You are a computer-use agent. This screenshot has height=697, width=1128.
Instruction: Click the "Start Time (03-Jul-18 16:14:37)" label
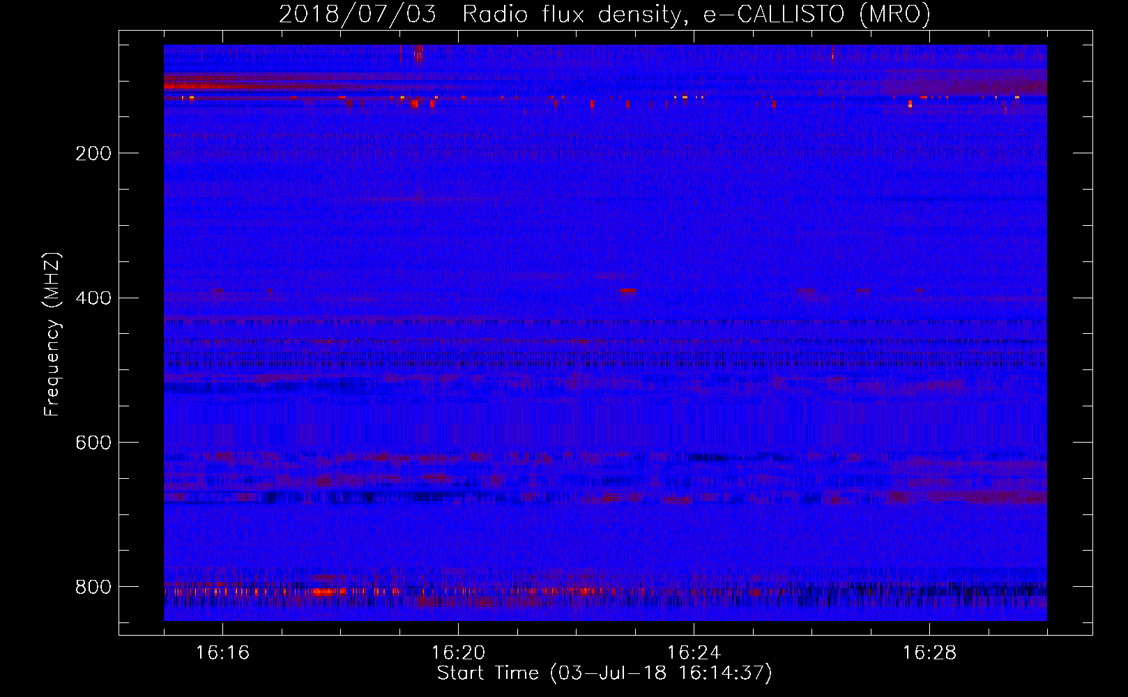pyautogui.click(x=604, y=673)
